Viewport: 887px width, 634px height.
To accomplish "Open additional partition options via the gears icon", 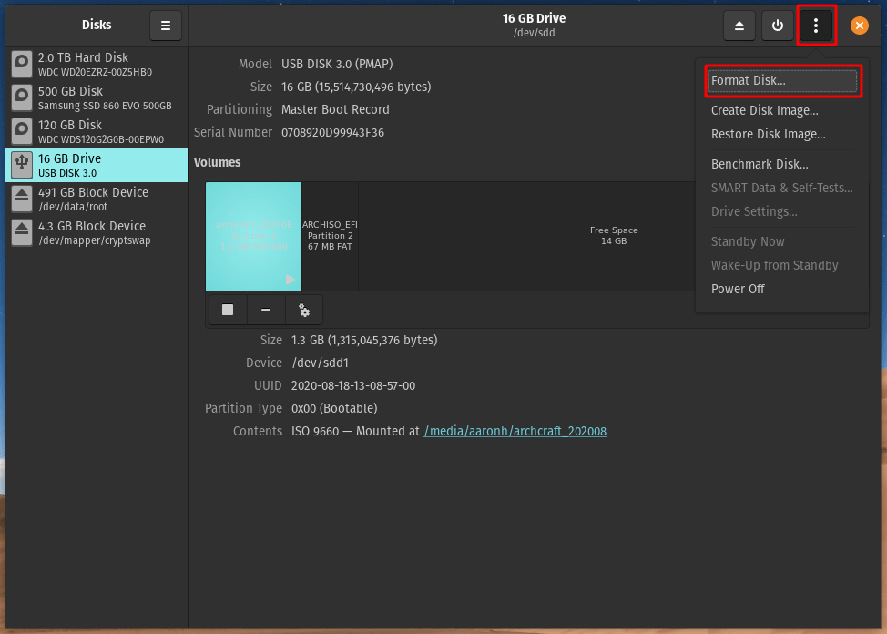I will coord(304,310).
